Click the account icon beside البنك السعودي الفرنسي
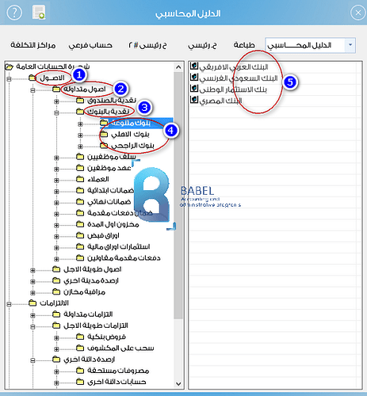The width and height of the screenshot is (367, 396). [x=194, y=77]
